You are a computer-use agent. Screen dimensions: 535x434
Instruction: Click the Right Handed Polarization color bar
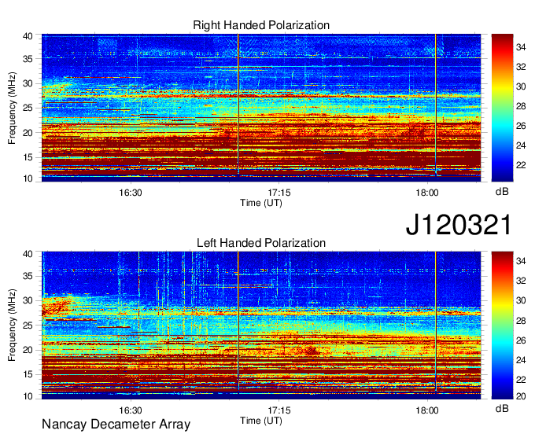pyautogui.click(x=502, y=108)
